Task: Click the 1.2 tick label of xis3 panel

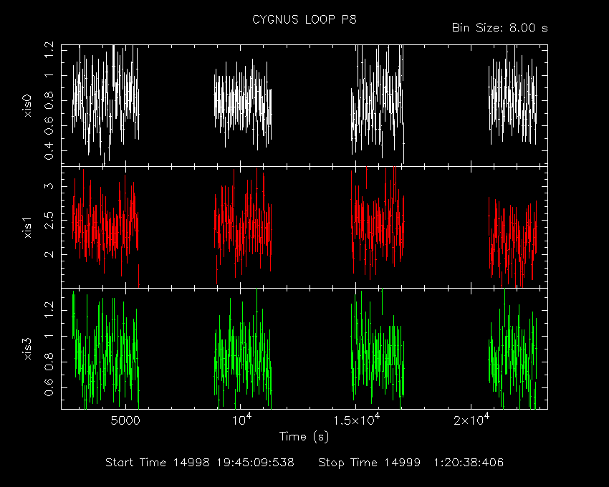Action: coord(49,310)
